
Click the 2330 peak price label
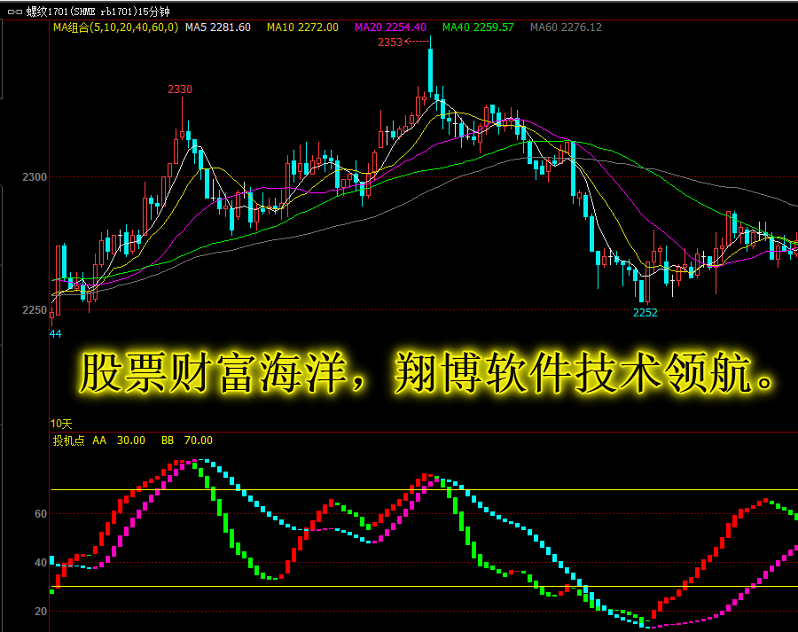[x=180, y=90]
